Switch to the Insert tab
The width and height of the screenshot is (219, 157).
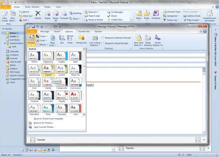(57, 32)
